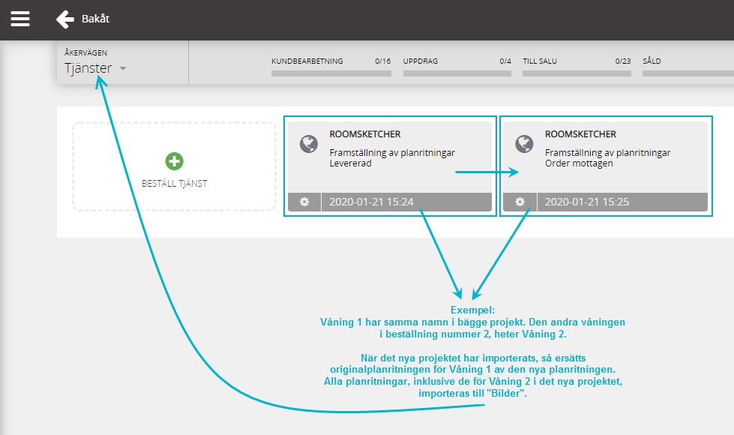
Task: Click the 0/16 counter
Action: [x=383, y=61]
